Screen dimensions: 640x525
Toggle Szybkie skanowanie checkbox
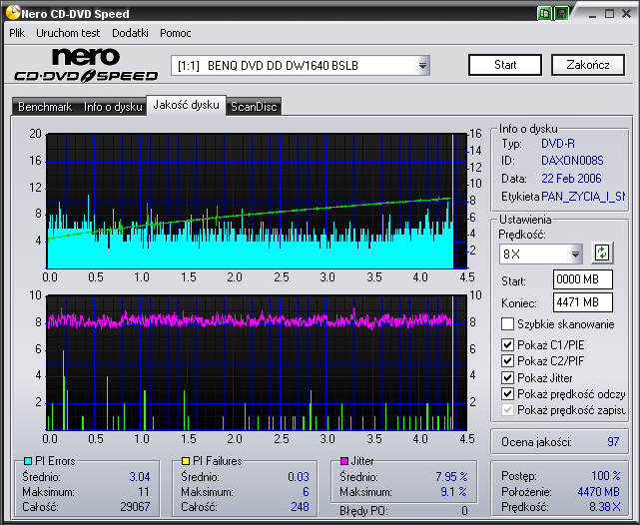click(x=507, y=324)
